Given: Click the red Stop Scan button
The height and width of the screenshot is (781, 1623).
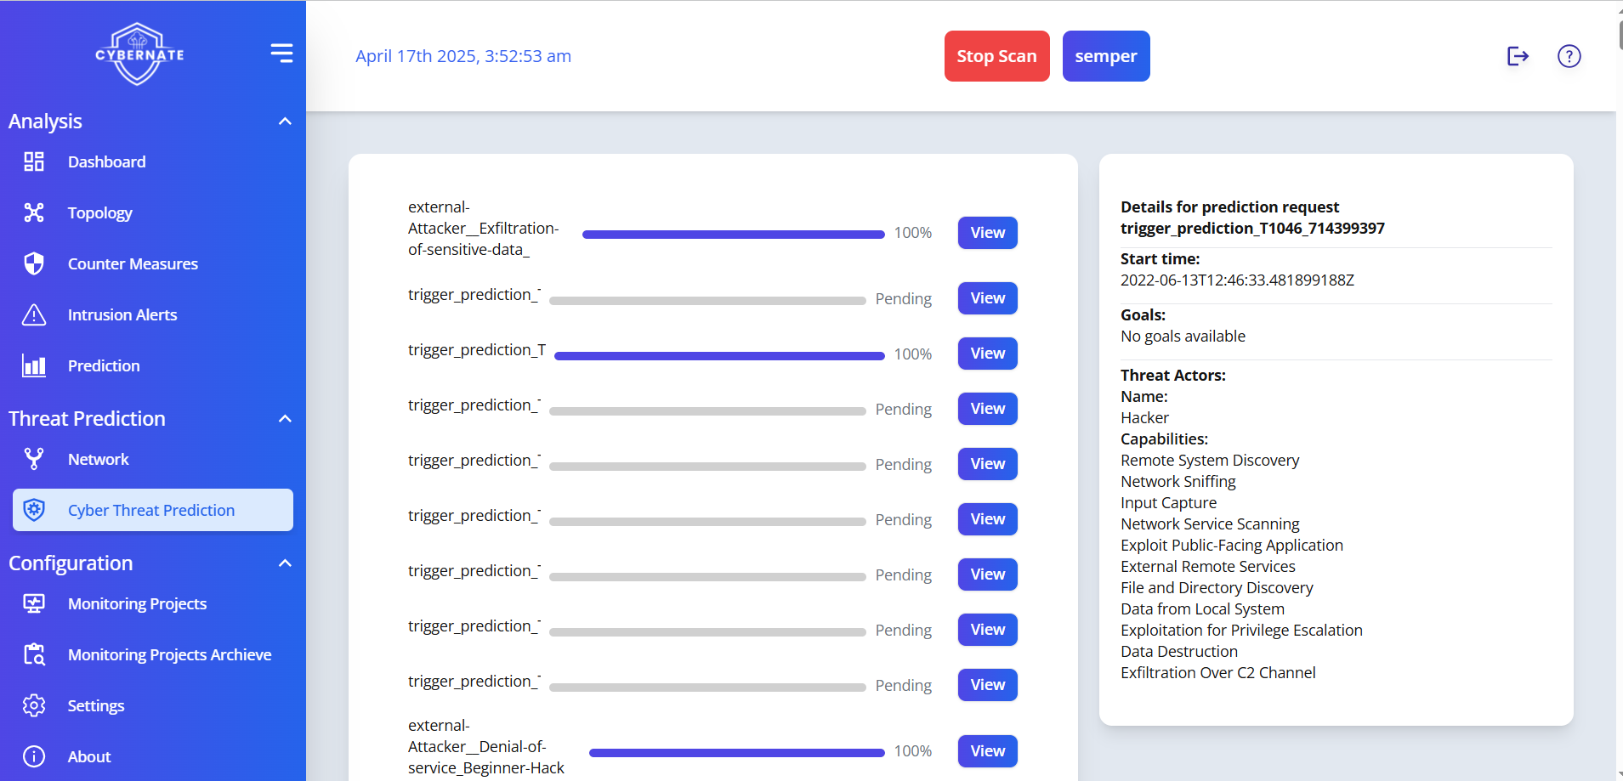Looking at the screenshot, I should tap(996, 56).
